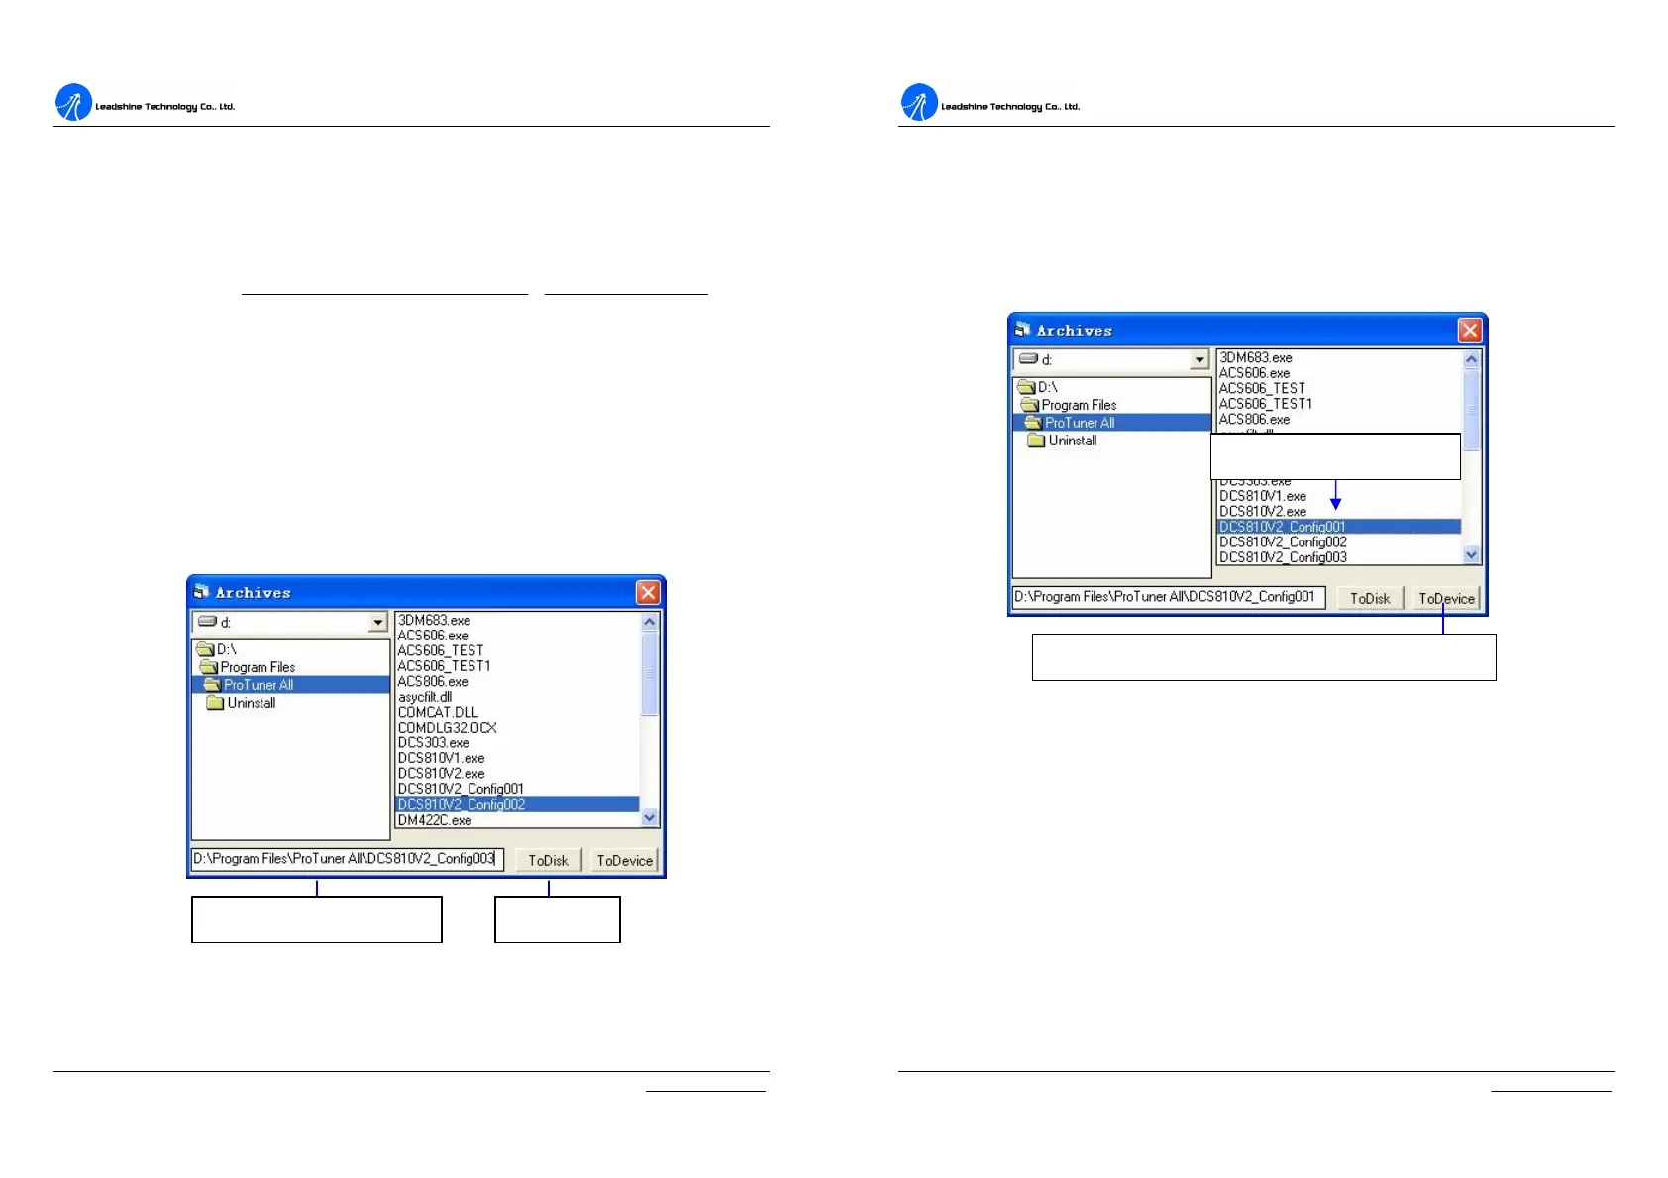
Task: Close the left Archives dialog
Action: (648, 592)
